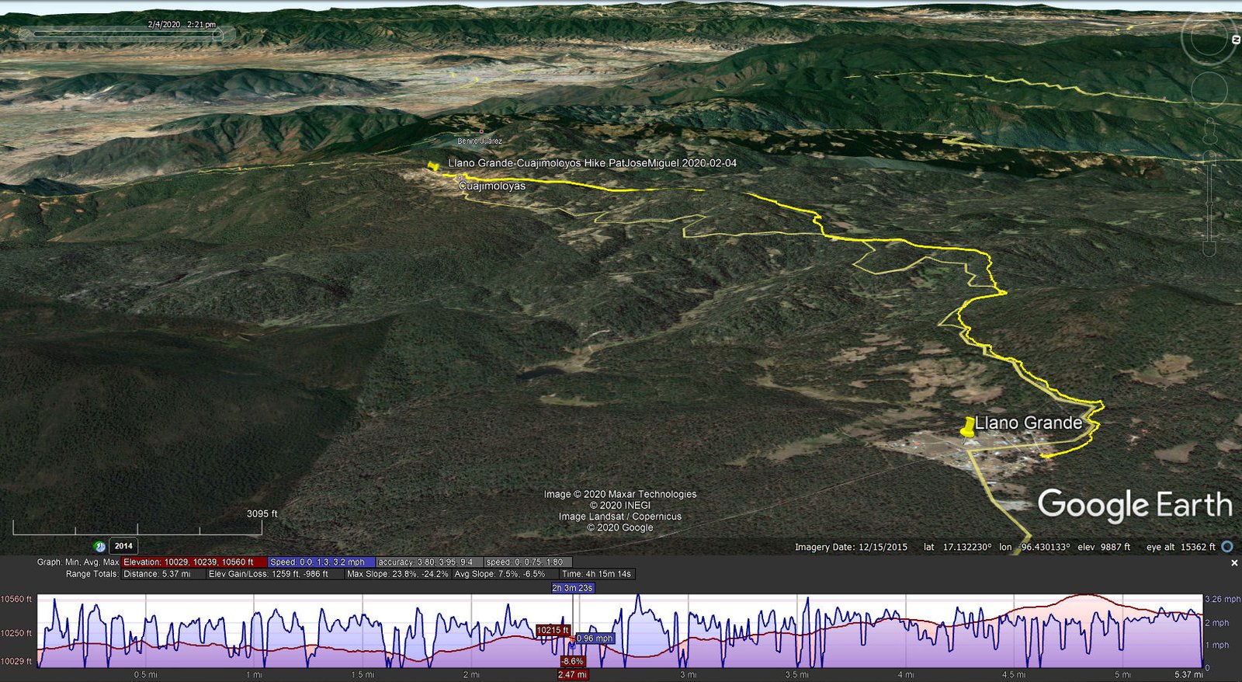Screen dimensions: 1242x682
Task: Click the zoom-in end of zoom slider
Action: (x=1209, y=158)
